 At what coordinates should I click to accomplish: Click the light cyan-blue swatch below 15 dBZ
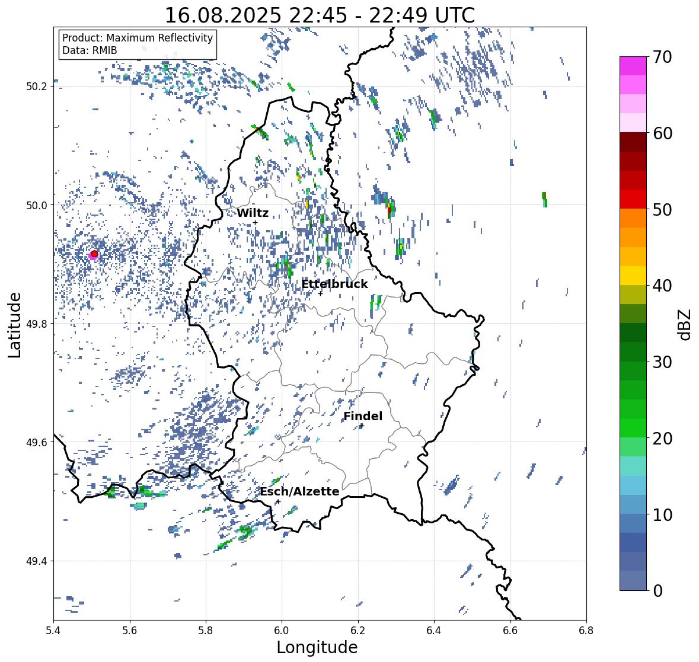(633, 485)
